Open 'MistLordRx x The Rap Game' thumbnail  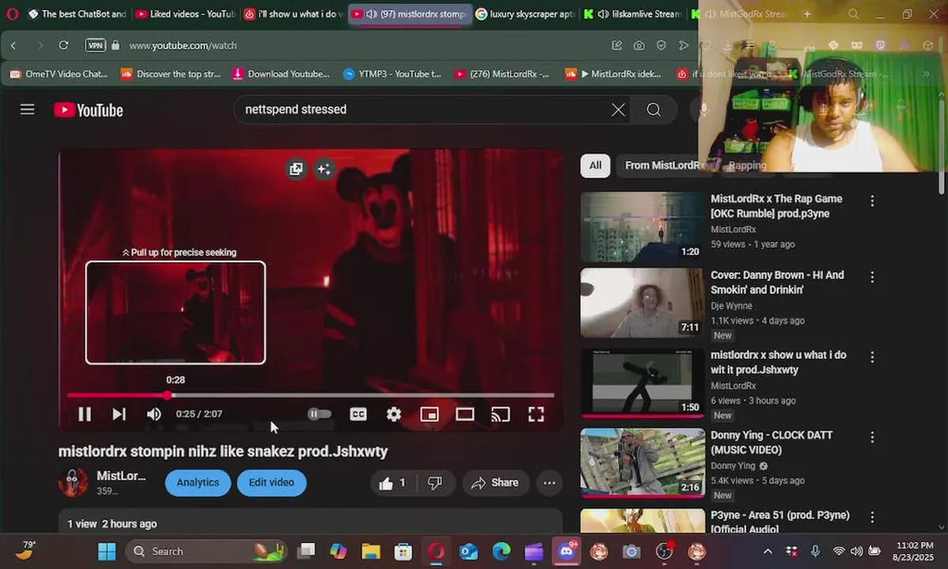pos(642,227)
